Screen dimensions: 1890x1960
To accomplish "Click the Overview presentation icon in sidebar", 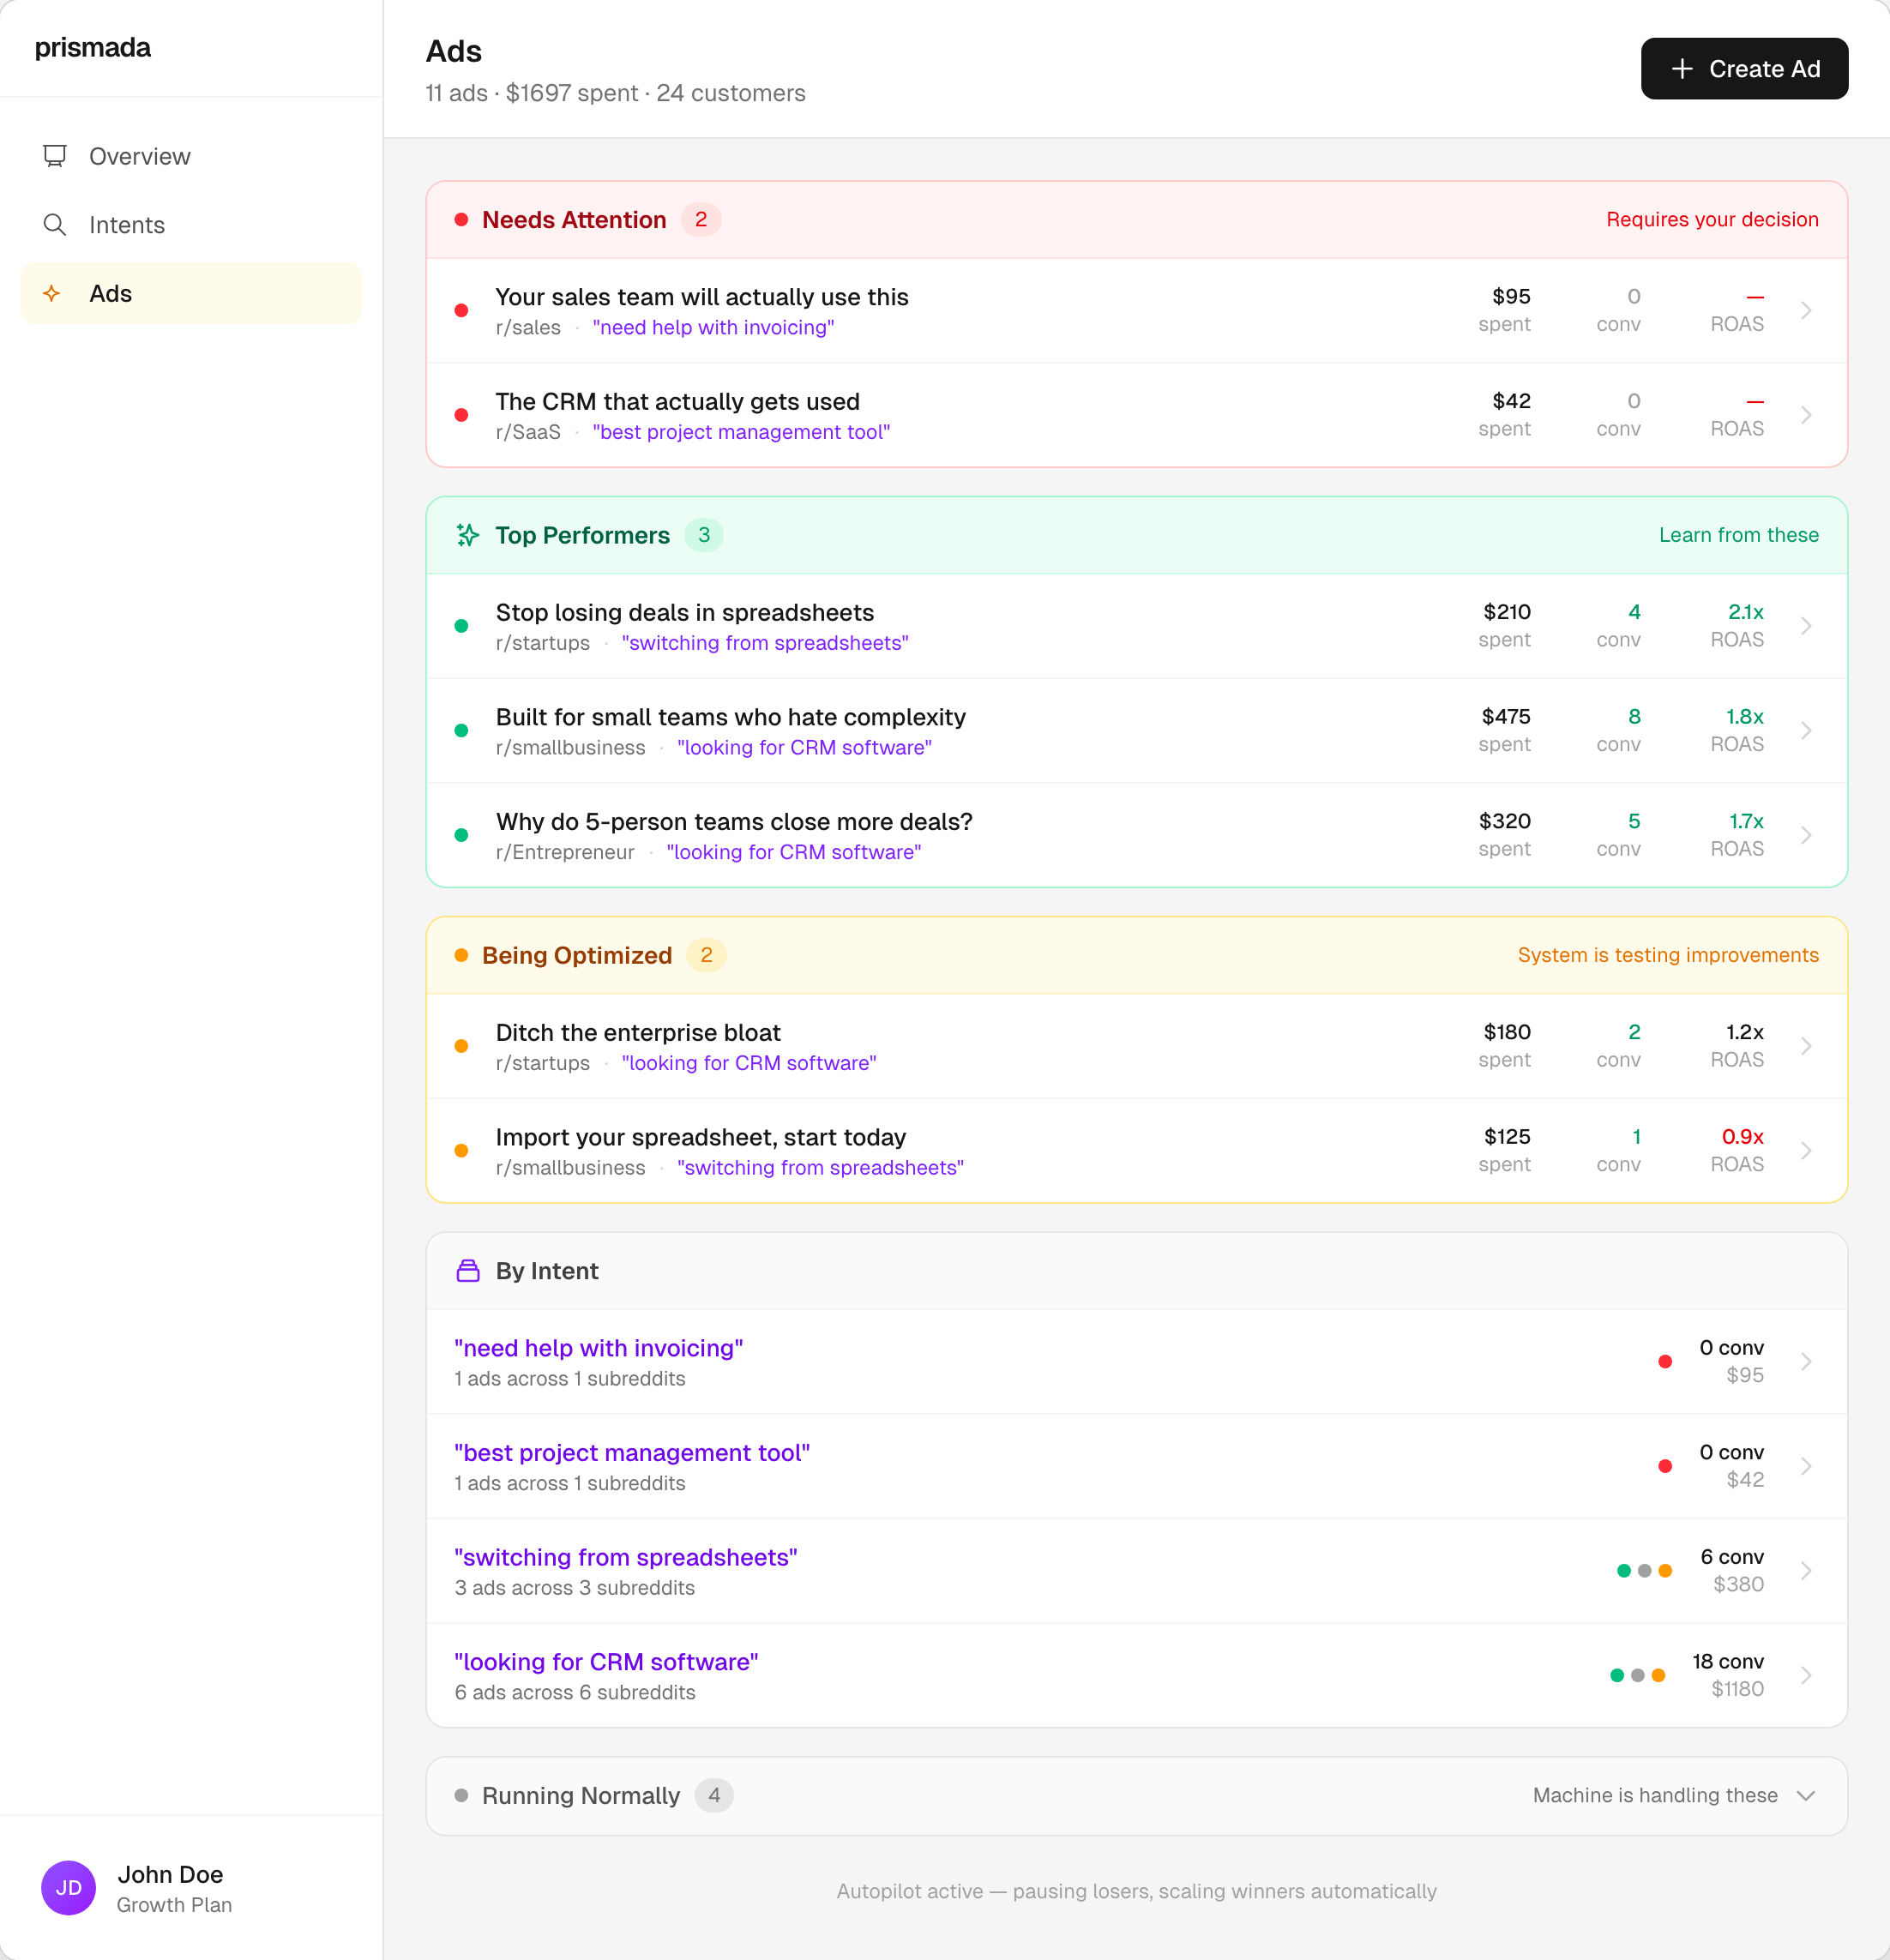I will click(x=55, y=156).
